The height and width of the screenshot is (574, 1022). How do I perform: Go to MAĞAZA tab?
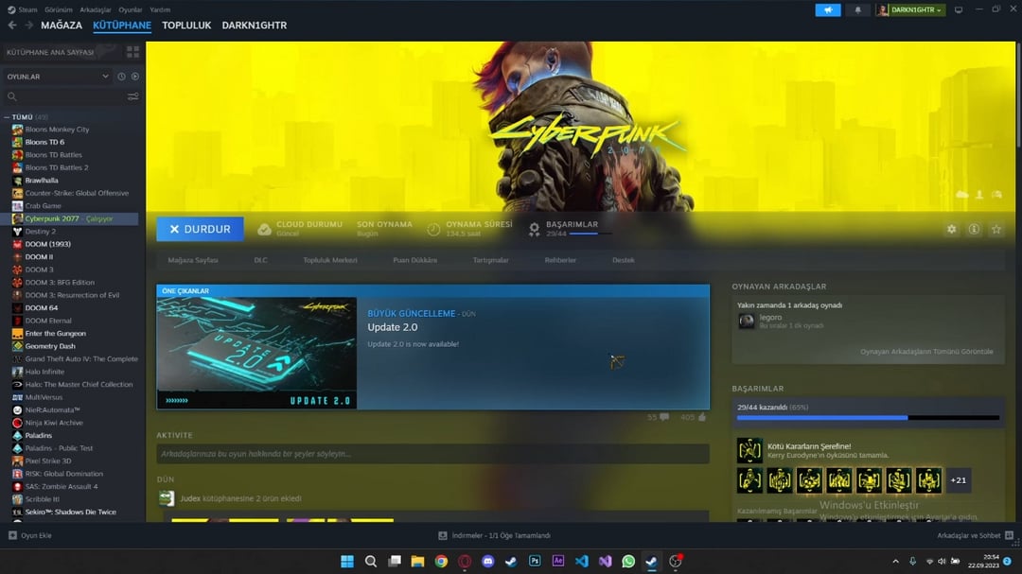click(62, 26)
